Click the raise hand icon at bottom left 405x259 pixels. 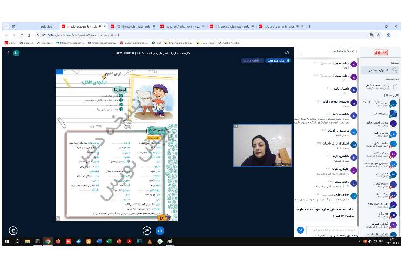coord(13,230)
